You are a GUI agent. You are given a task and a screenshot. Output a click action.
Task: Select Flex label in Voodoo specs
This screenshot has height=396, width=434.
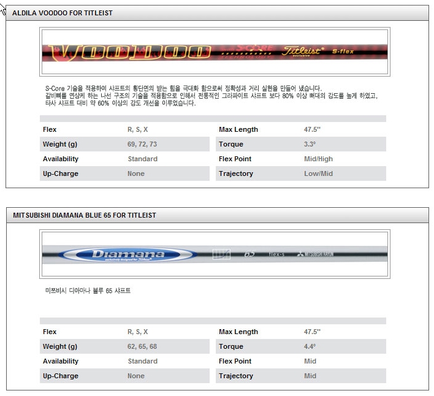(x=50, y=129)
